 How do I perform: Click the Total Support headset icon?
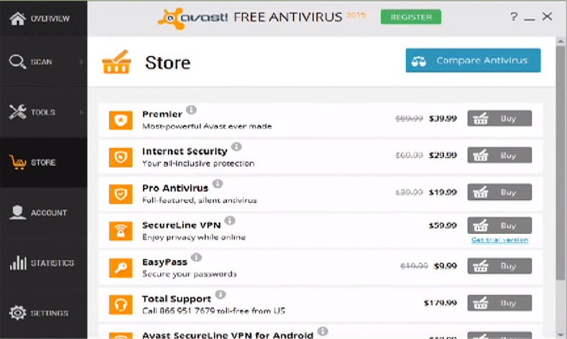121,305
